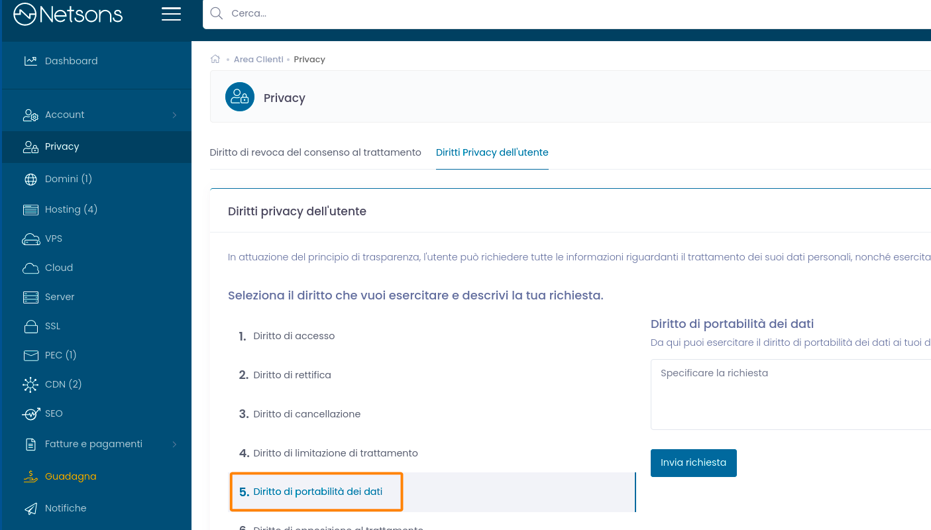Click the Guadagna hand-coin icon
Screen dimensions: 931x530
tap(30, 476)
